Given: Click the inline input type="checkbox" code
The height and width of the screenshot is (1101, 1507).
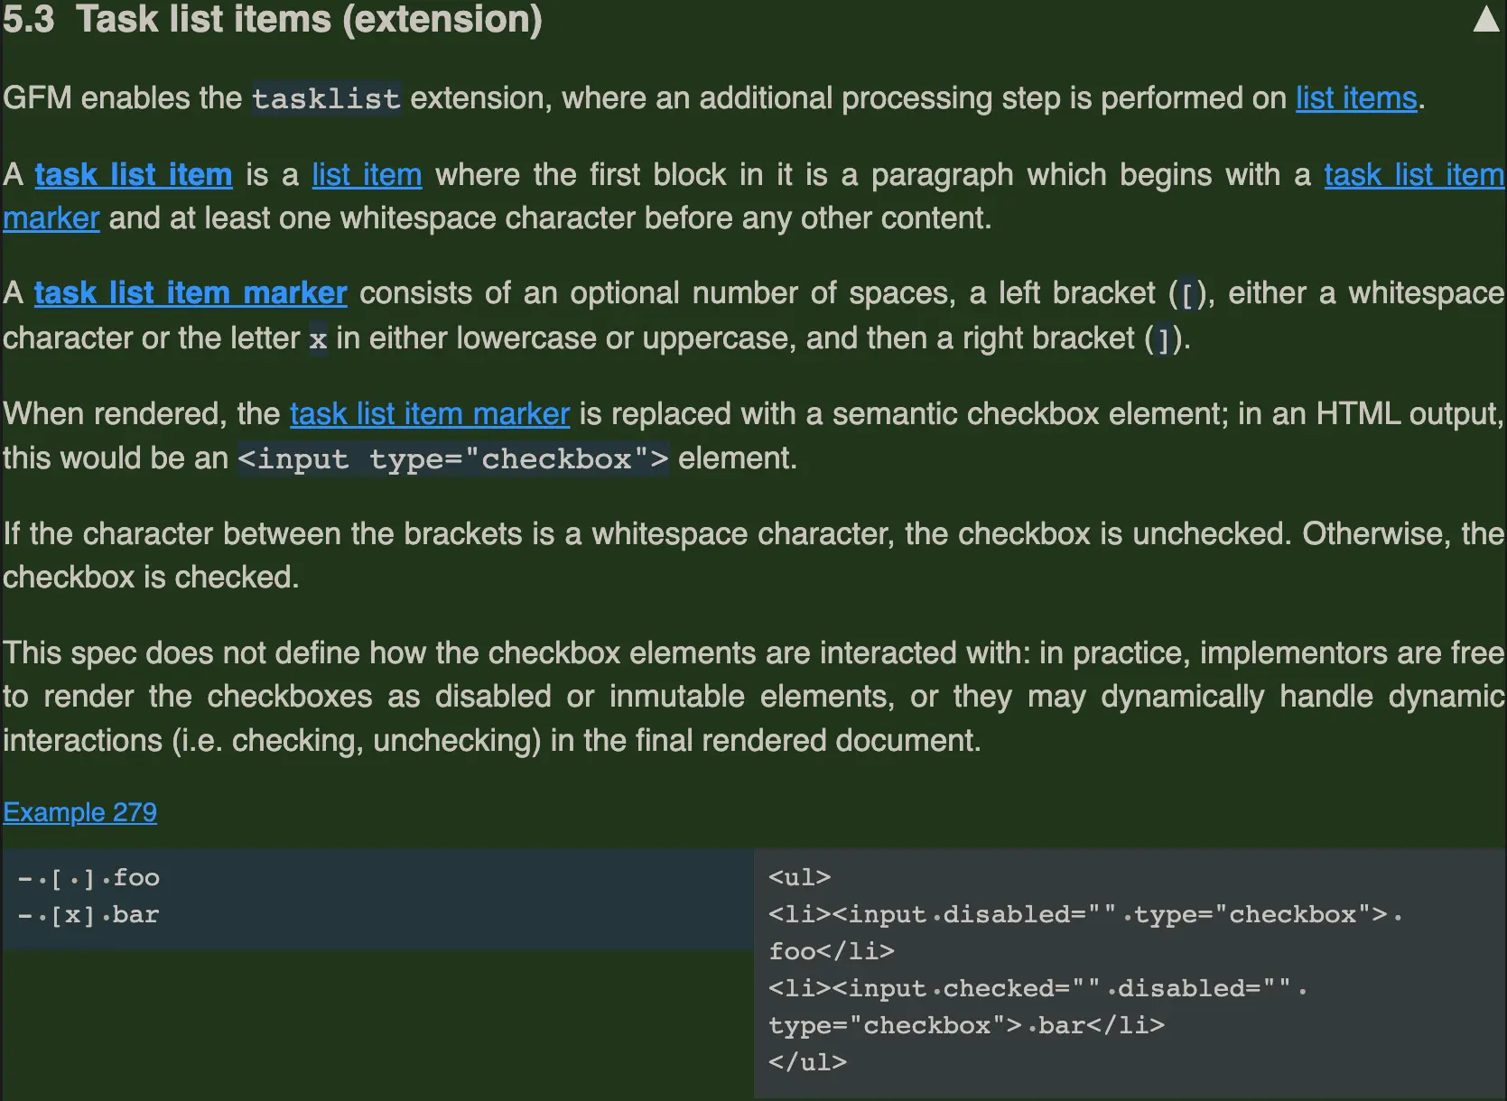Looking at the screenshot, I should click(x=452, y=459).
